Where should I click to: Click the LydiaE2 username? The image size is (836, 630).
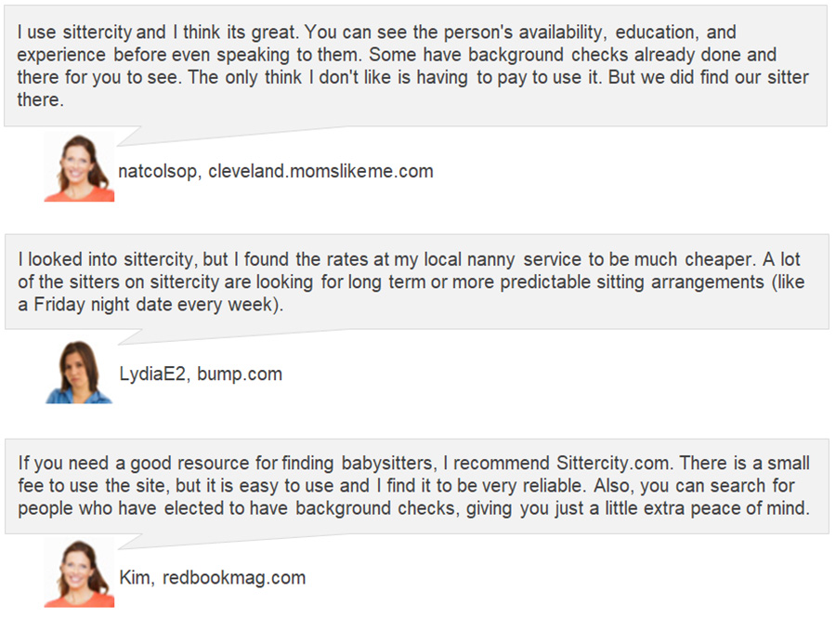point(152,374)
